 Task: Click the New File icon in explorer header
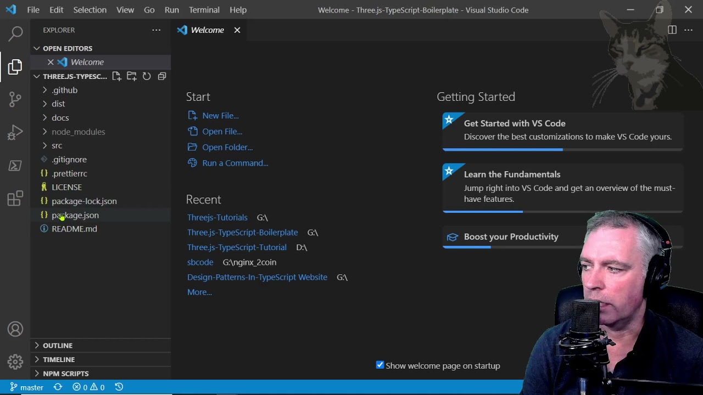(116, 76)
